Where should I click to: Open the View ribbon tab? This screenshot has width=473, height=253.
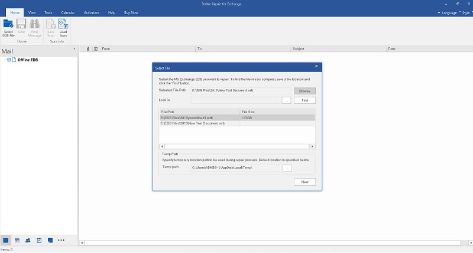[x=32, y=12]
